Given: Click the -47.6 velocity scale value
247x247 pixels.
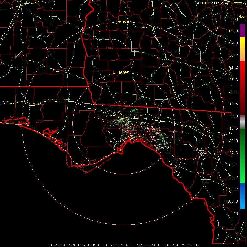Looking at the screenshot, I should point(232,153).
